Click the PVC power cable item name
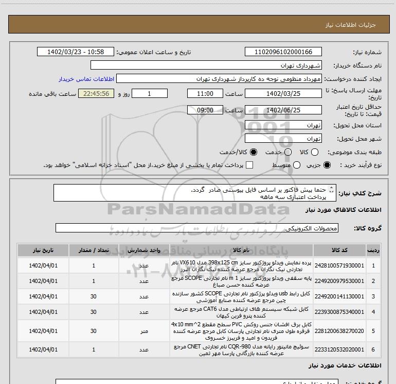The width and height of the screenshot is (396, 384). [x=241, y=331]
